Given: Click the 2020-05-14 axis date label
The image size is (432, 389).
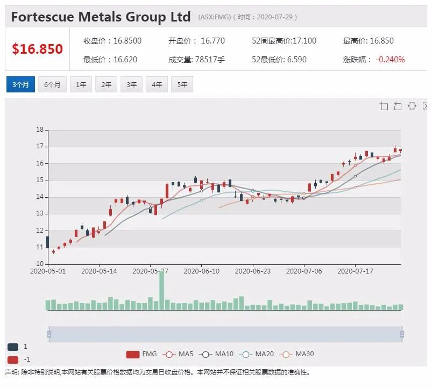Looking at the screenshot, I should pyautogui.click(x=99, y=271).
